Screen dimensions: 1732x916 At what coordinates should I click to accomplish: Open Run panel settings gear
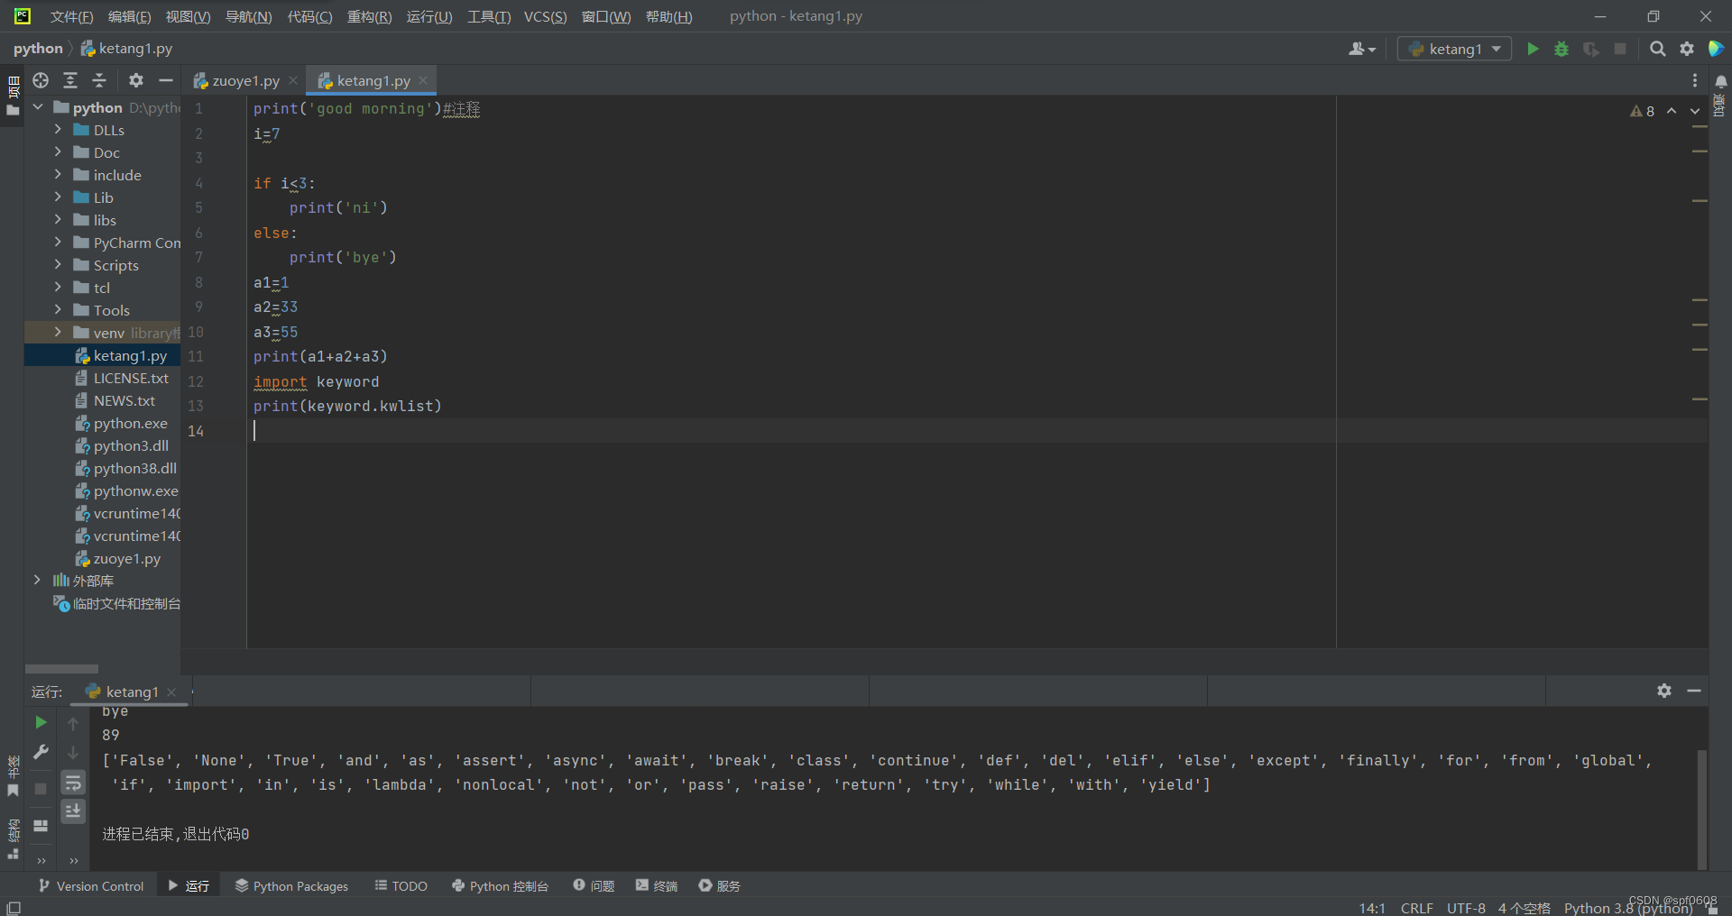tap(1664, 691)
